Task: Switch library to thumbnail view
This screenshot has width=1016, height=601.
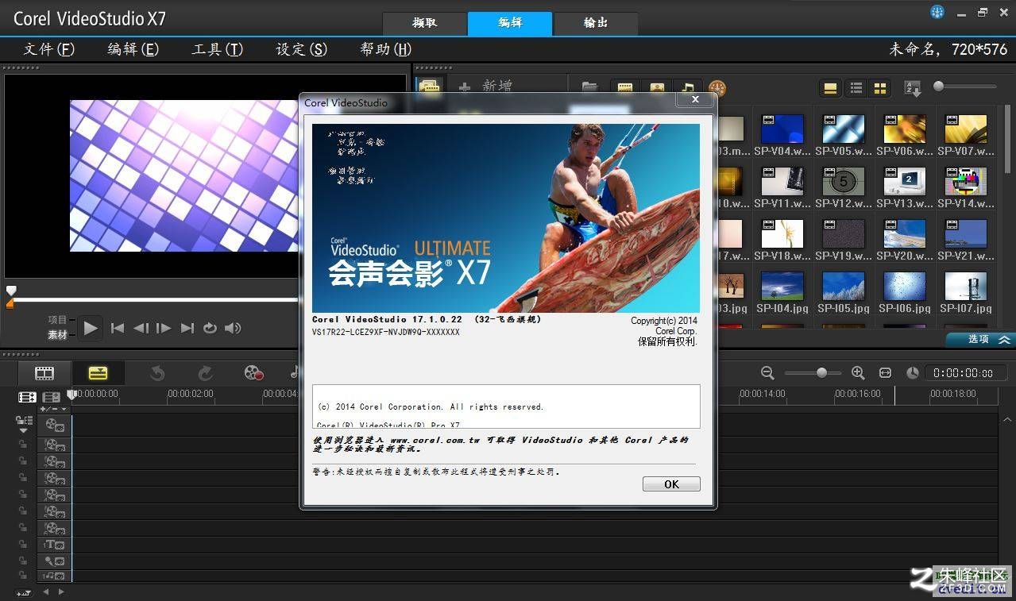Action: [x=880, y=88]
